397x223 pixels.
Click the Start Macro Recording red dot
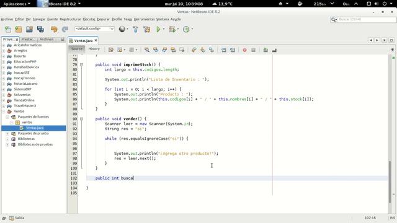pyautogui.click(x=244, y=50)
